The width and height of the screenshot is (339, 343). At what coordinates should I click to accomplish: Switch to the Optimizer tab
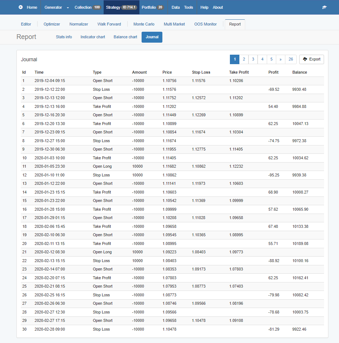coord(52,24)
